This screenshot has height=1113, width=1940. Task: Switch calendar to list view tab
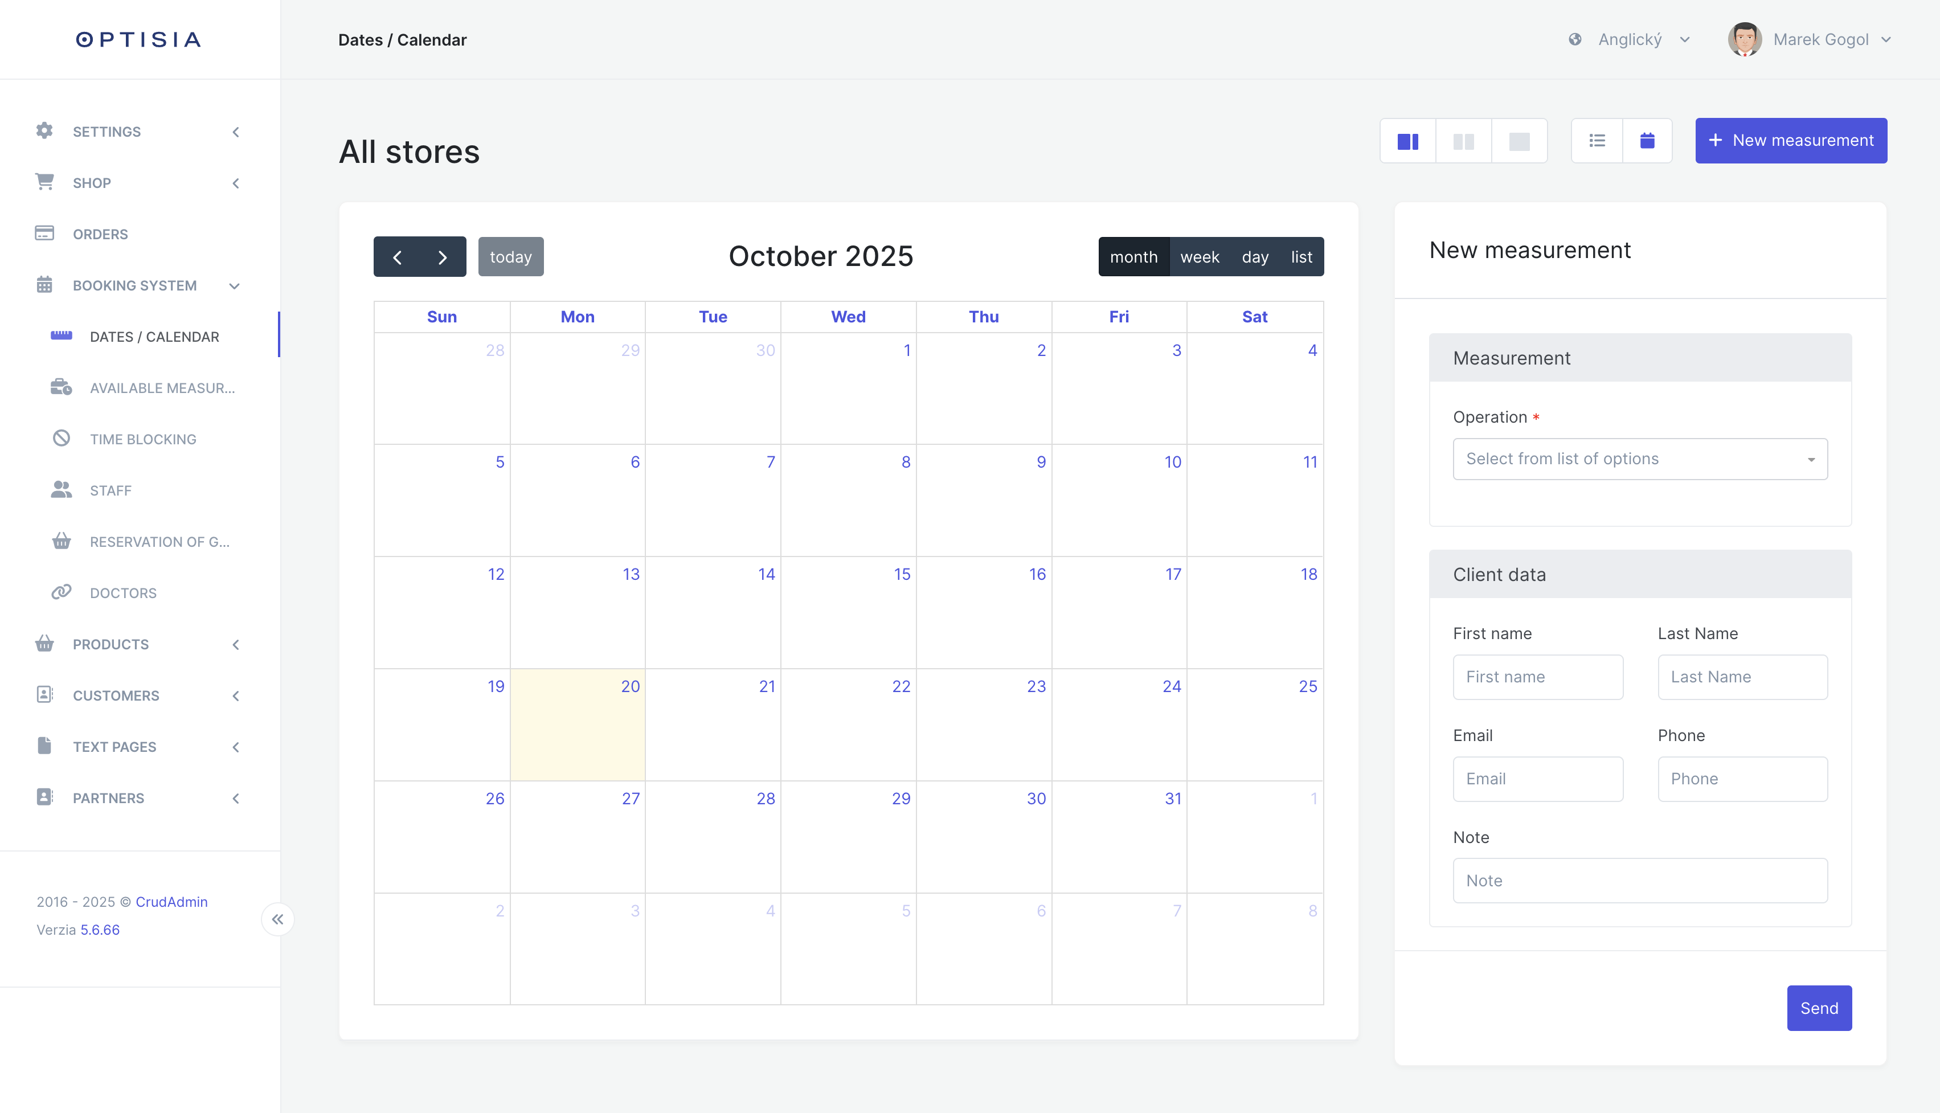(x=1301, y=257)
